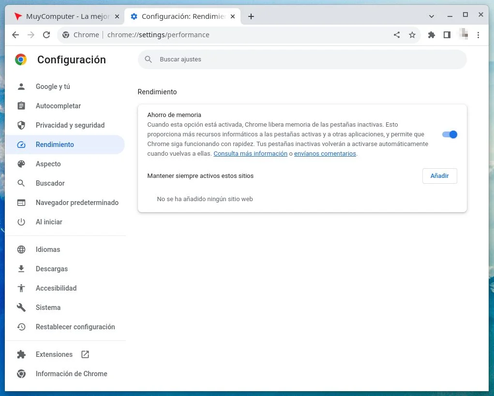Open a new tab with the plus button

(x=251, y=16)
